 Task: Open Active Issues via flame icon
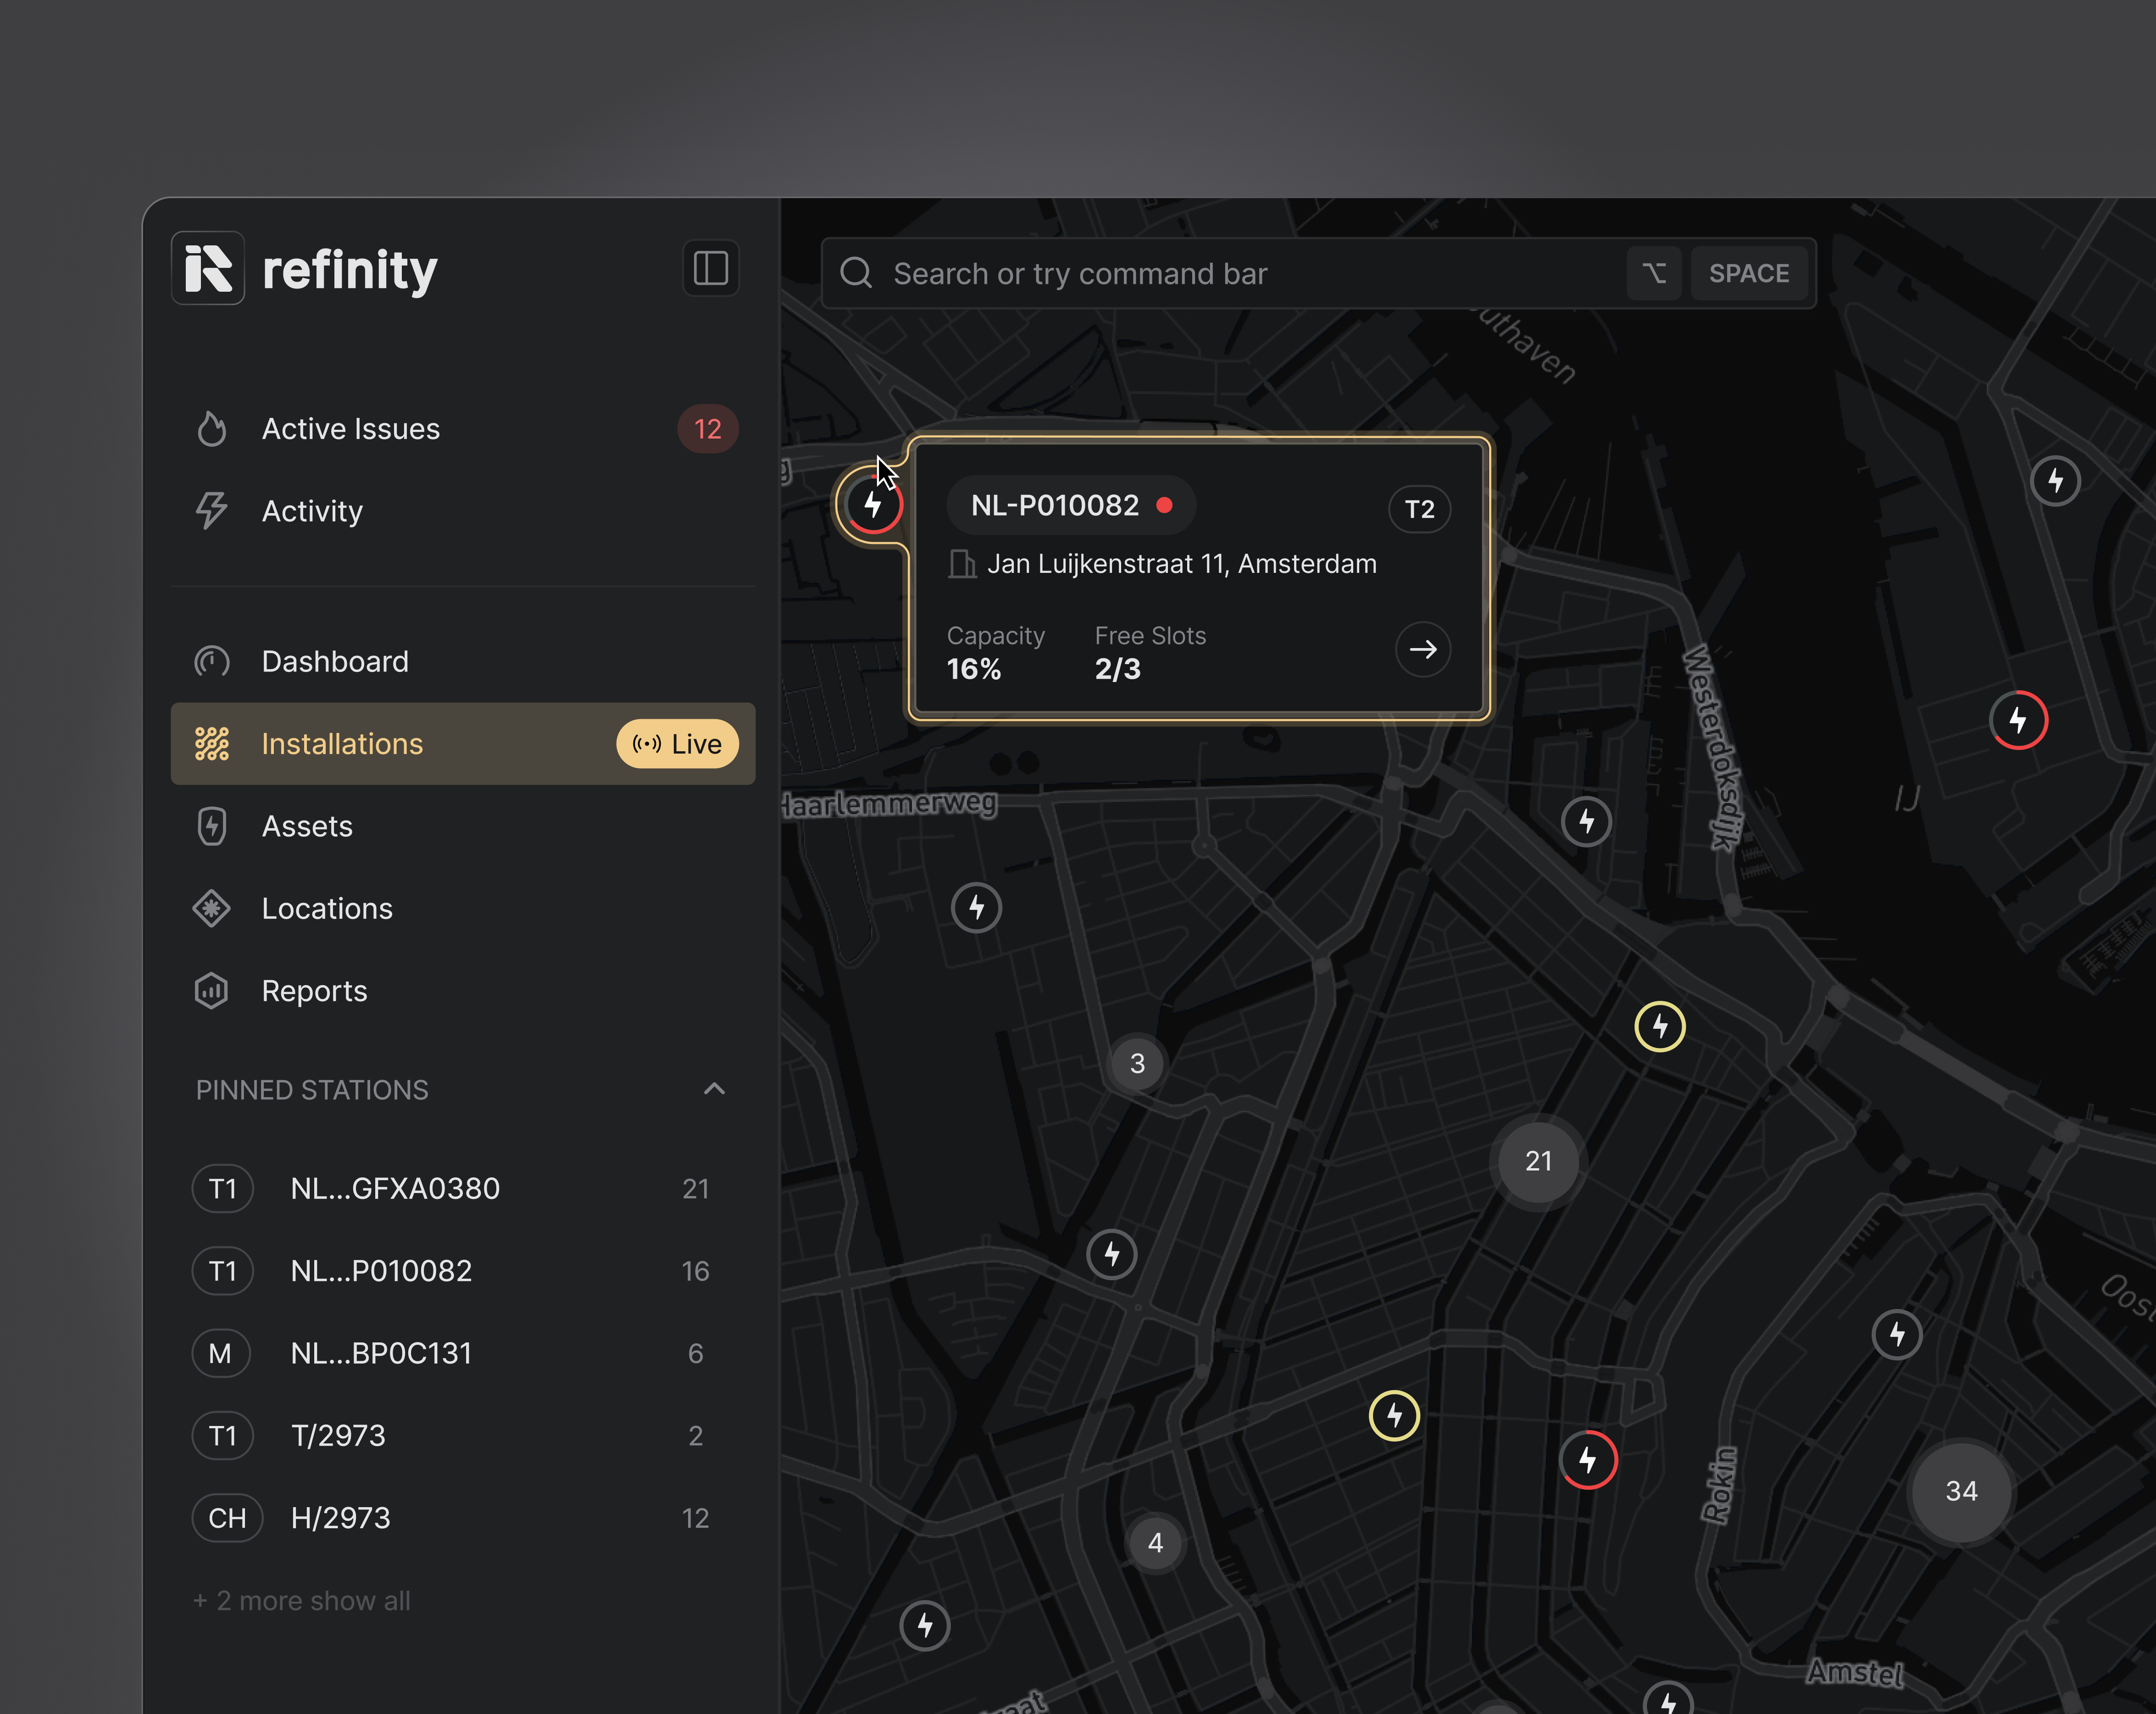point(211,429)
